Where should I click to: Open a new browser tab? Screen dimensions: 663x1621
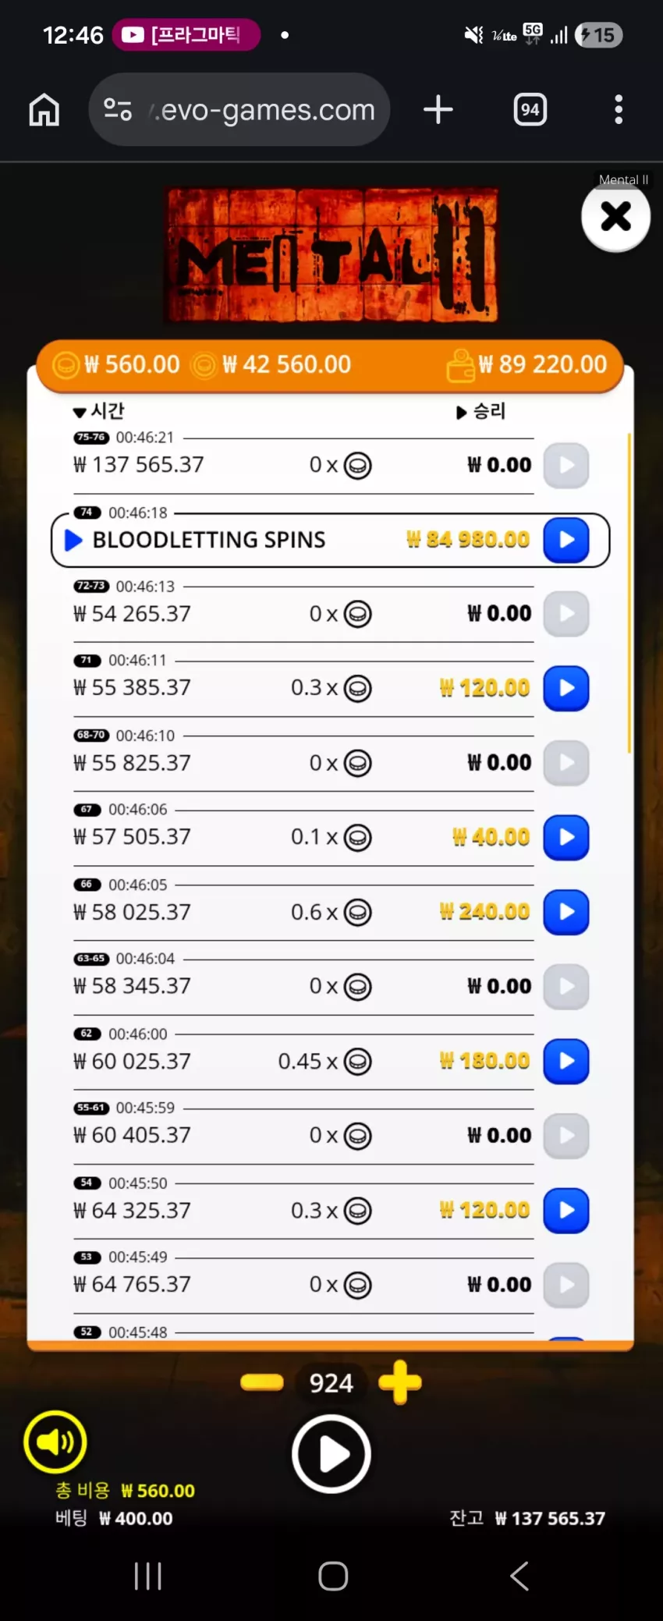click(438, 109)
